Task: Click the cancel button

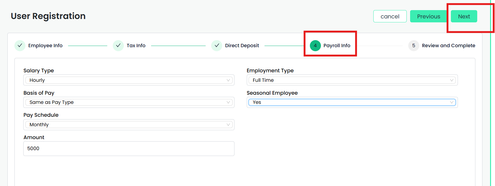Action: 390,16
